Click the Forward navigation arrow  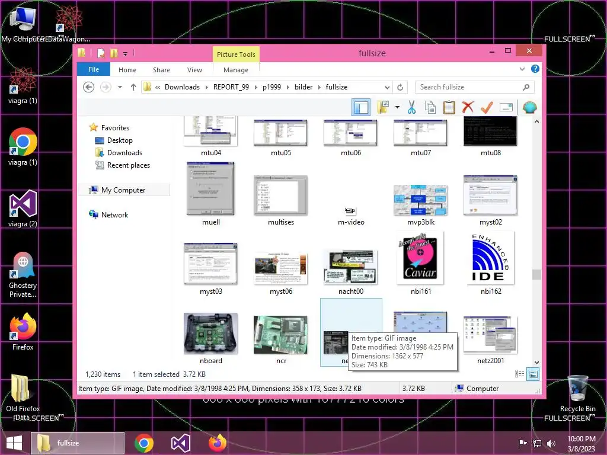tap(106, 87)
